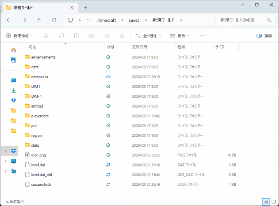
Task: Select .minecraft in the breadcrumb path
Action: [x=106, y=20]
